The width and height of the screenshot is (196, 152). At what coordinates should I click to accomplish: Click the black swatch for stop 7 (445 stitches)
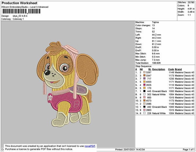click(x=144, y=91)
